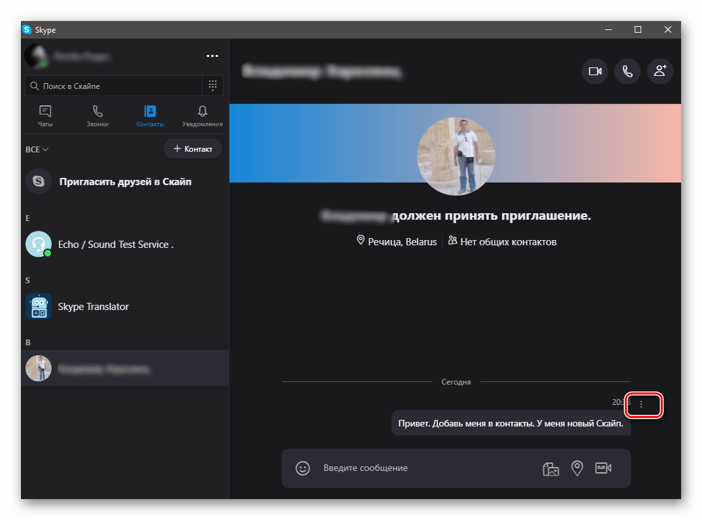Maximize the Skype window

(x=638, y=29)
